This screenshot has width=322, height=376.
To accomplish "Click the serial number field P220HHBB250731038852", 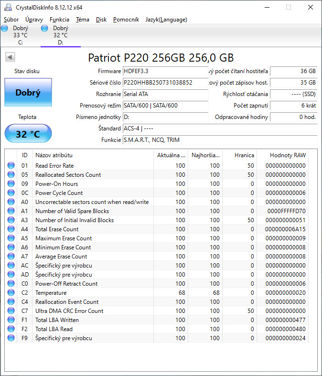I will click(165, 83).
